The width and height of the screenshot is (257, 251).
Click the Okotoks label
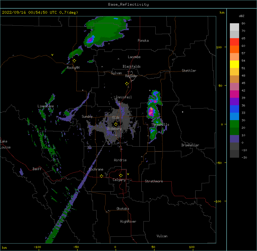tap(123, 209)
